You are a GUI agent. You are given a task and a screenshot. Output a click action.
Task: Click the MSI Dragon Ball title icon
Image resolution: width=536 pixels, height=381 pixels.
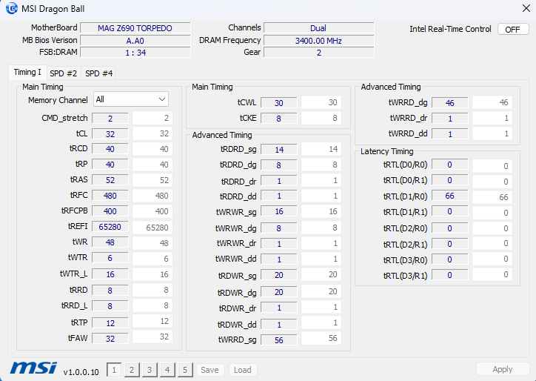[11, 9]
